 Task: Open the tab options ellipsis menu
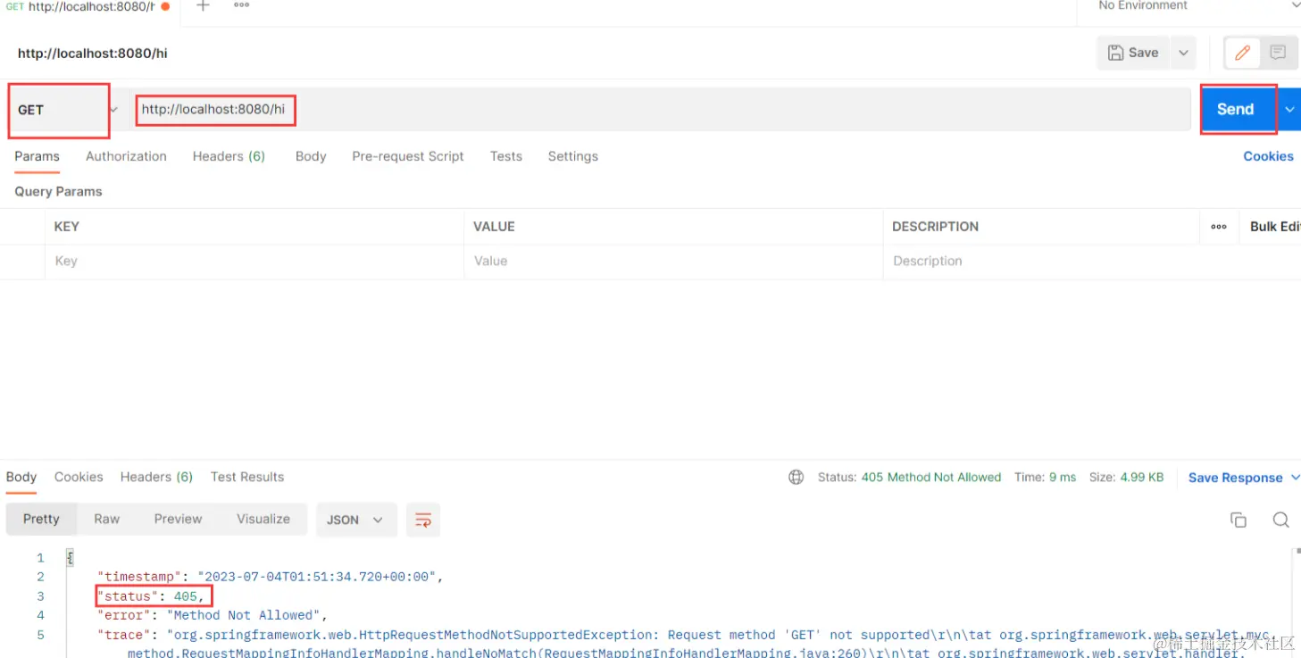pos(241,5)
